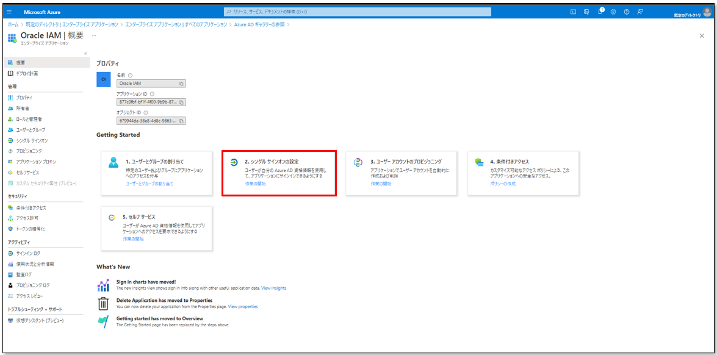Screen dimensions: 717x355
Task: Click the View insights link
Action: (x=273, y=288)
